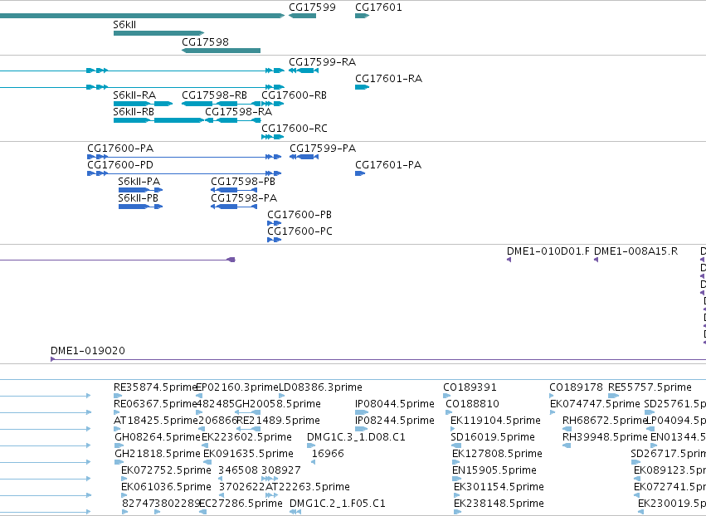Image resolution: width=706 pixels, height=516 pixels.
Task: Open EST label CO189178
Action: pos(576,387)
